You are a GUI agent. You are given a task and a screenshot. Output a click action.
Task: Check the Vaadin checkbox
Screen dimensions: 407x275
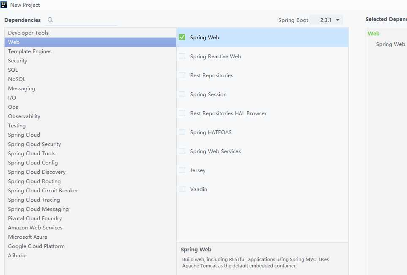click(x=182, y=189)
